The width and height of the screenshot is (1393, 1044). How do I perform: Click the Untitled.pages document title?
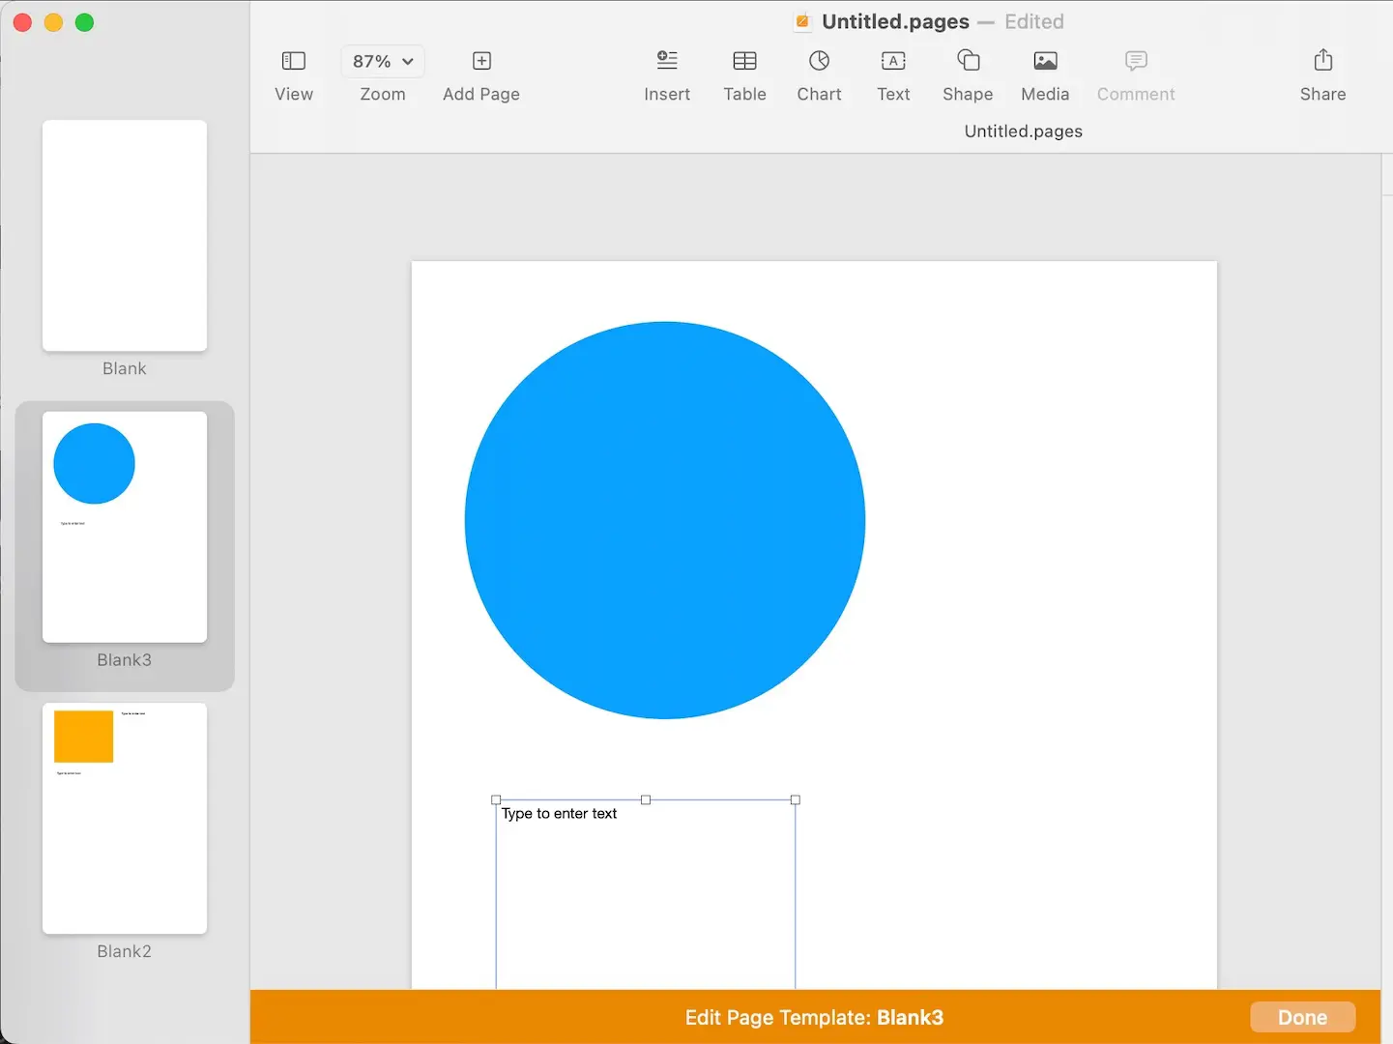coord(895,21)
